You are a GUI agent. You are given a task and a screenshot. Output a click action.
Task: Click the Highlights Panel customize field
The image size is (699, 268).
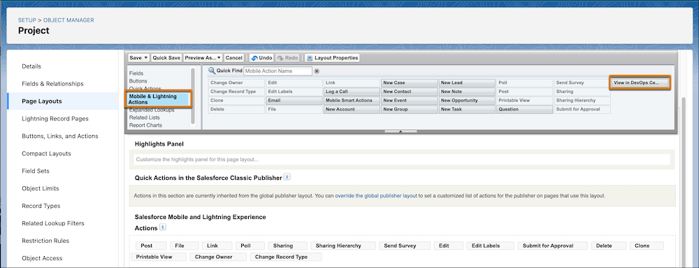click(402, 160)
